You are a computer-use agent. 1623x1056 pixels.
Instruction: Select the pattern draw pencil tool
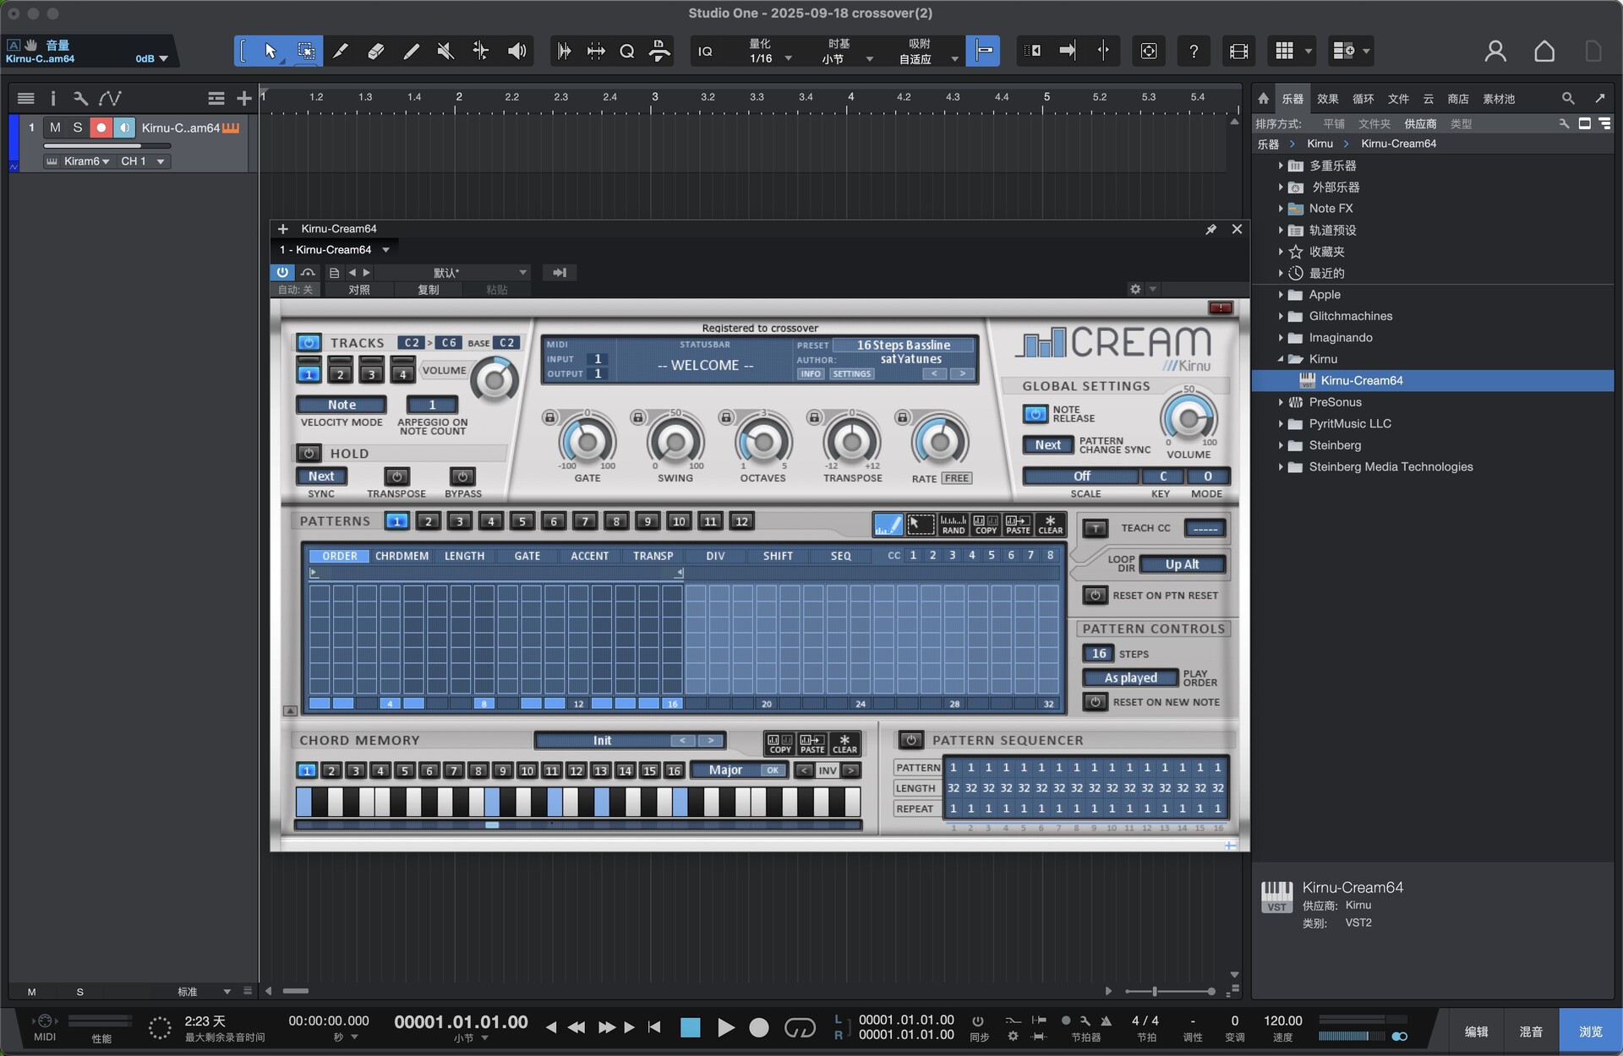pos(888,525)
